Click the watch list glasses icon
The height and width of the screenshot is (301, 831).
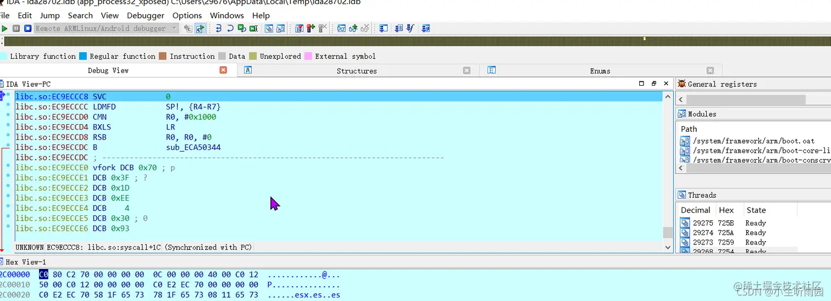click(341, 28)
